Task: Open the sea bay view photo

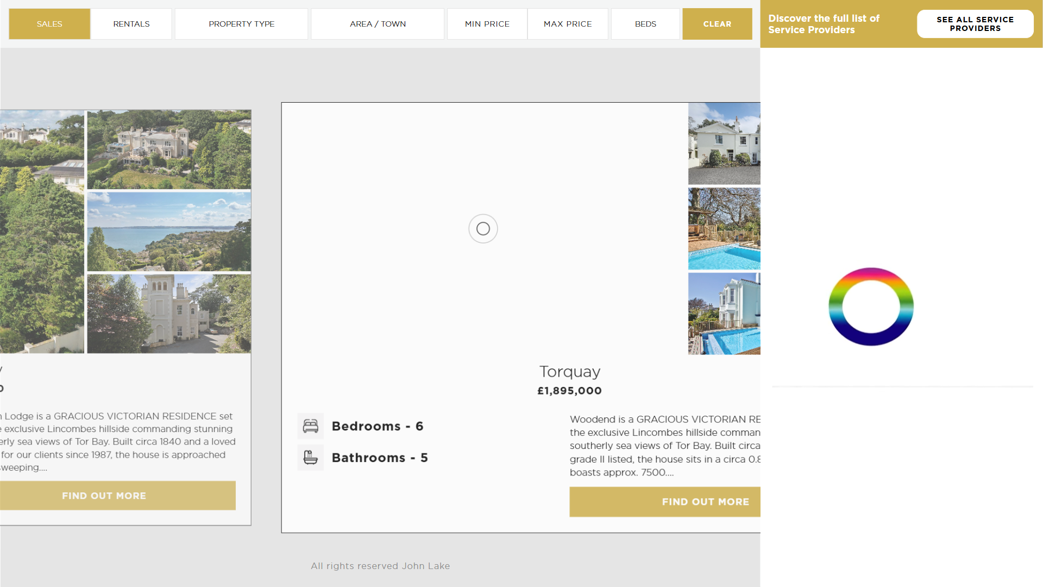Action: (x=169, y=232)
